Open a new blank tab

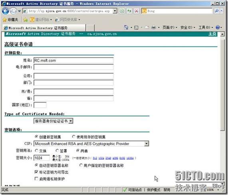[x=90, y=28]
